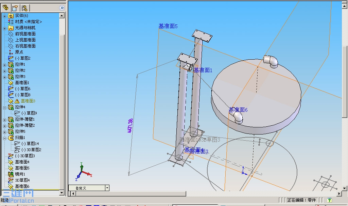The image size is (348, 206).
Task: Expand the 拉伸1 feature node
Action: tap(4, 65)
